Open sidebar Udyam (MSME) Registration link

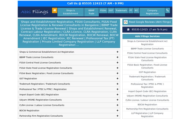tap(147, 96)
